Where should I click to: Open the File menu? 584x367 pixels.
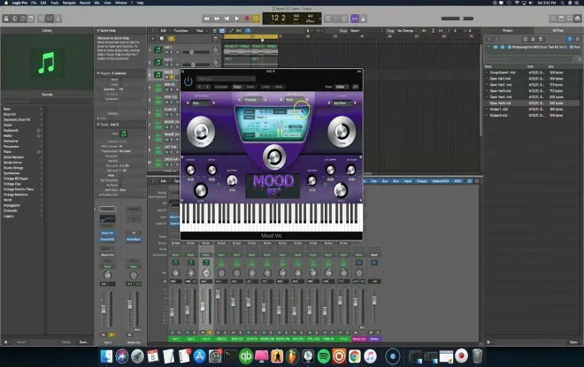point(34,3)
